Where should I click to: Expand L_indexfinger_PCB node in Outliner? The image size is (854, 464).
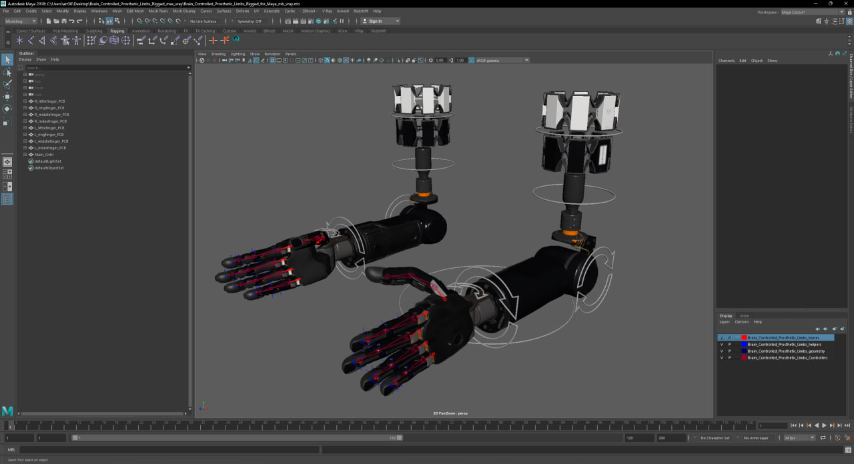[25, 148]
